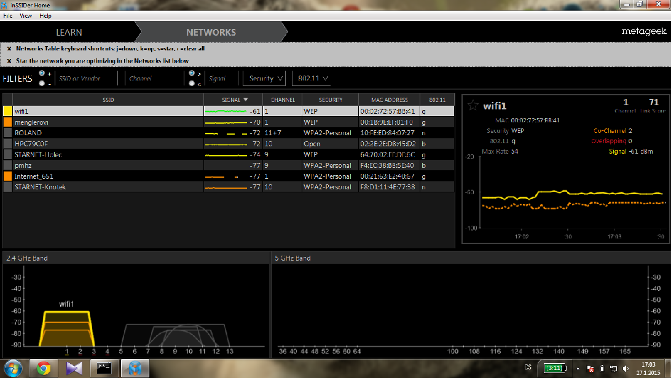The width and height of the screenshot is (671, 378).
Task: Show hidden tray icons arrow
Action: click(578, 368)
